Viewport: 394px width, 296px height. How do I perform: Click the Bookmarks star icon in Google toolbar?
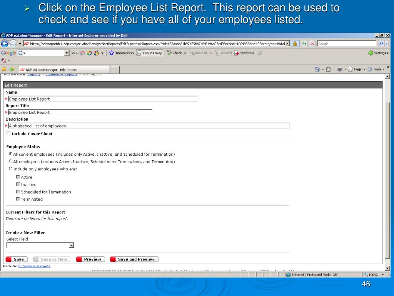tap(112, 53)
